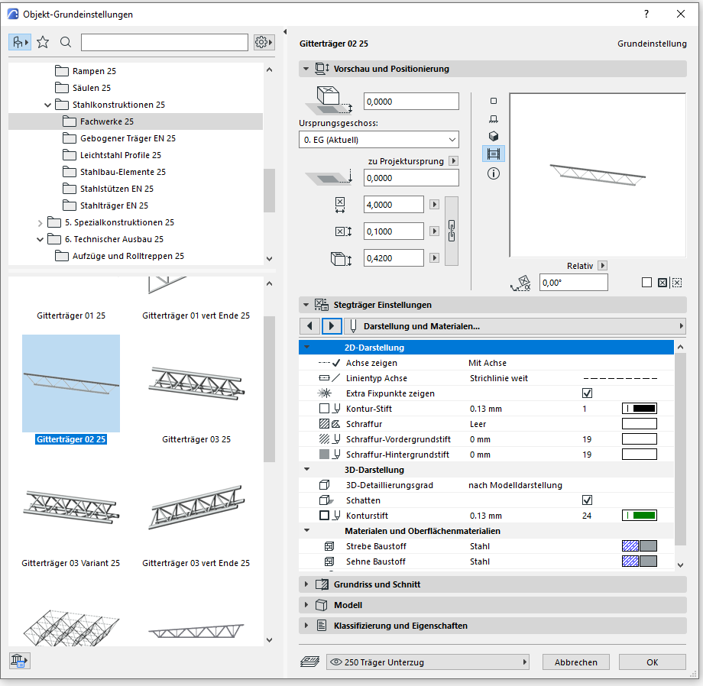Click the Abbrechen button

[x=576, y=662]
